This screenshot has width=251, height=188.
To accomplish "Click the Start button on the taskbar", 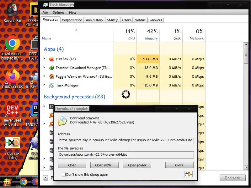I will pos(8,182).
